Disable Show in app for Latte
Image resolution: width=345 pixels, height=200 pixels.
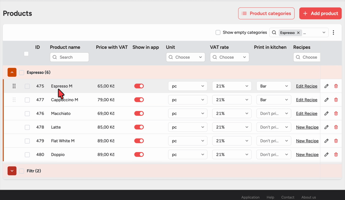(139, 127)
